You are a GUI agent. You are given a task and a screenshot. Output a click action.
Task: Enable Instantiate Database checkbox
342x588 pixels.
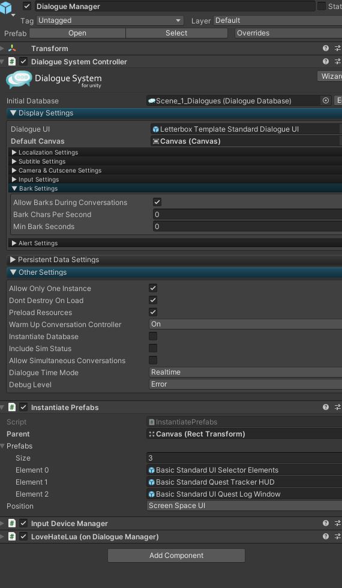pos(152,336)
